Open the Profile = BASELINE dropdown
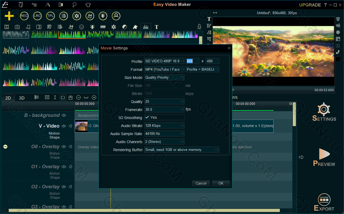Screen dimensions: 344x214 pyautogui.click(x=202, y=69)
